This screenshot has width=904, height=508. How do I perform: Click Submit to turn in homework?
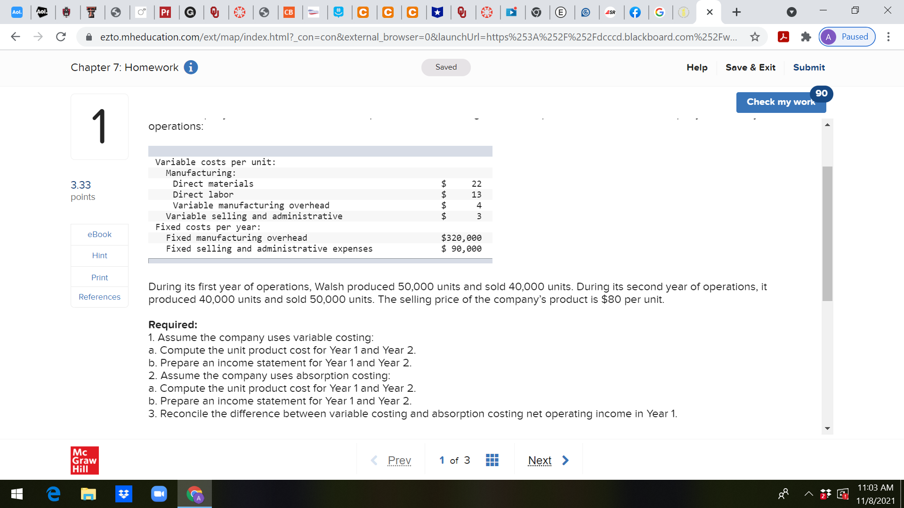coord(809,67)
